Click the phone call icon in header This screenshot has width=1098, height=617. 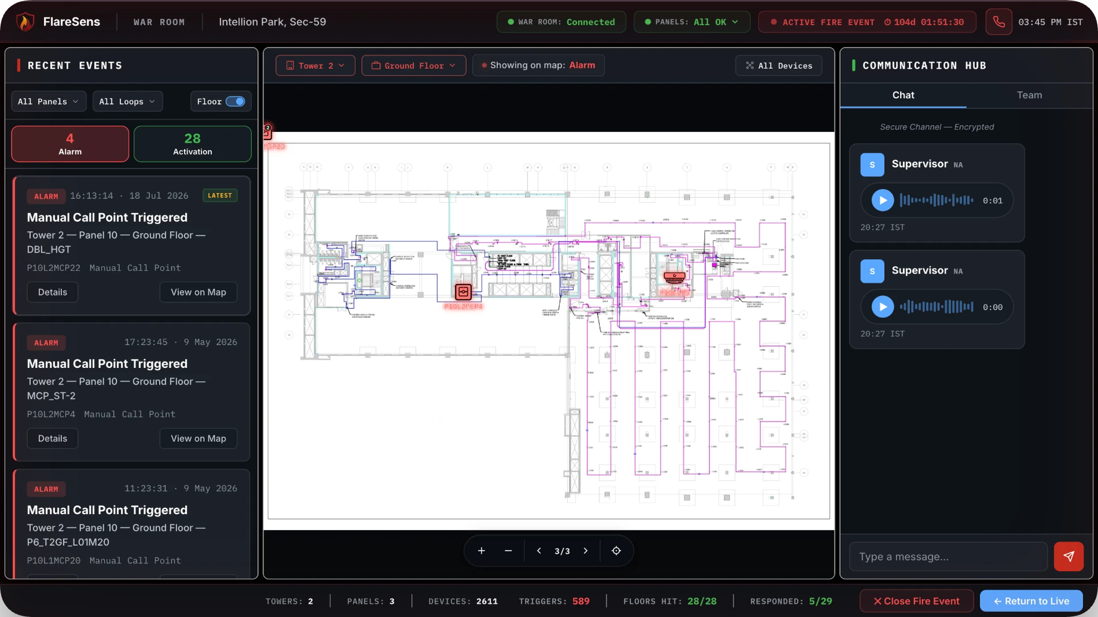(x=998, y=22)
